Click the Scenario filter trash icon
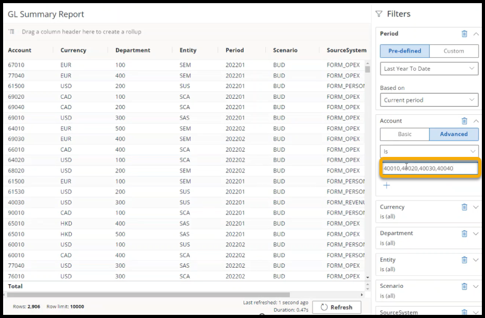 click(464, 286)
